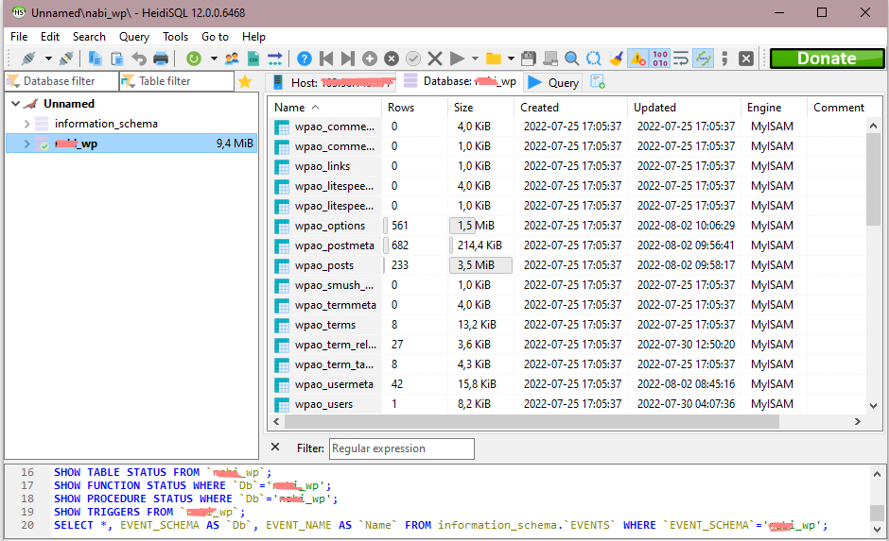Screen dimensions: 889x541
Task: Click the yellow favorites star icon
Action: pyautogui.click(x=245, y=81)
